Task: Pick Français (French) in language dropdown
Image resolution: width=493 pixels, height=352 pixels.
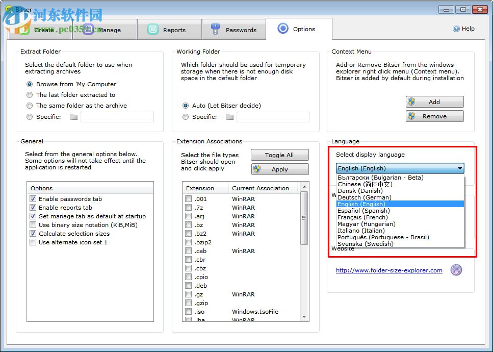Action: click(x=362, y=217)
